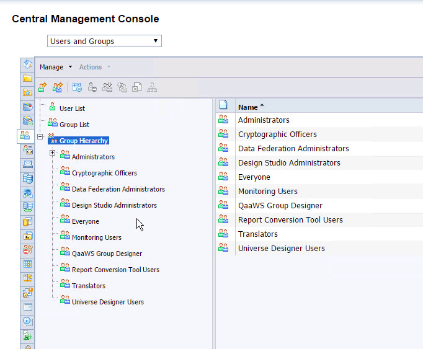423x349 pixels.
Task: Select Report Conversion Tool Users list row
Action: 319,219
